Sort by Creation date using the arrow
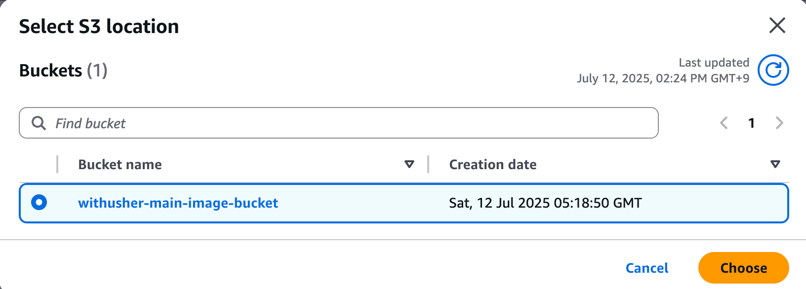 coord(775,164)
